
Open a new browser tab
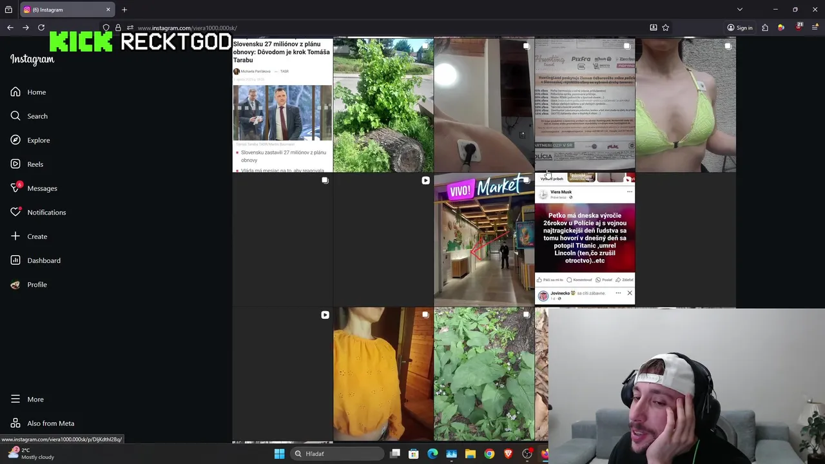pyautogui.click(x=124, y=10)
